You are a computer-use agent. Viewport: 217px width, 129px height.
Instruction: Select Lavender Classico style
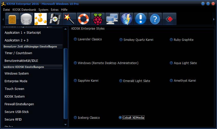pos(88,39)
